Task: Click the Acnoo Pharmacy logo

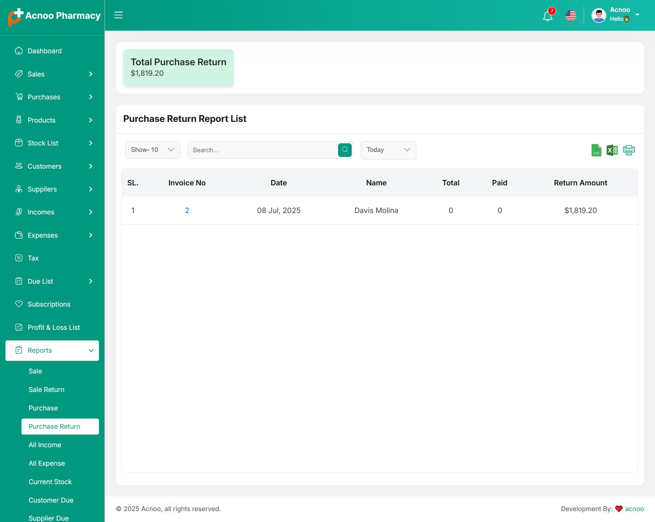Action: [54, 16]
